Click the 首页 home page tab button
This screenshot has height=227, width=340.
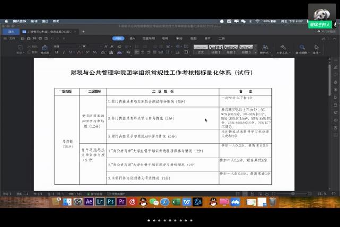click(11, 32)
